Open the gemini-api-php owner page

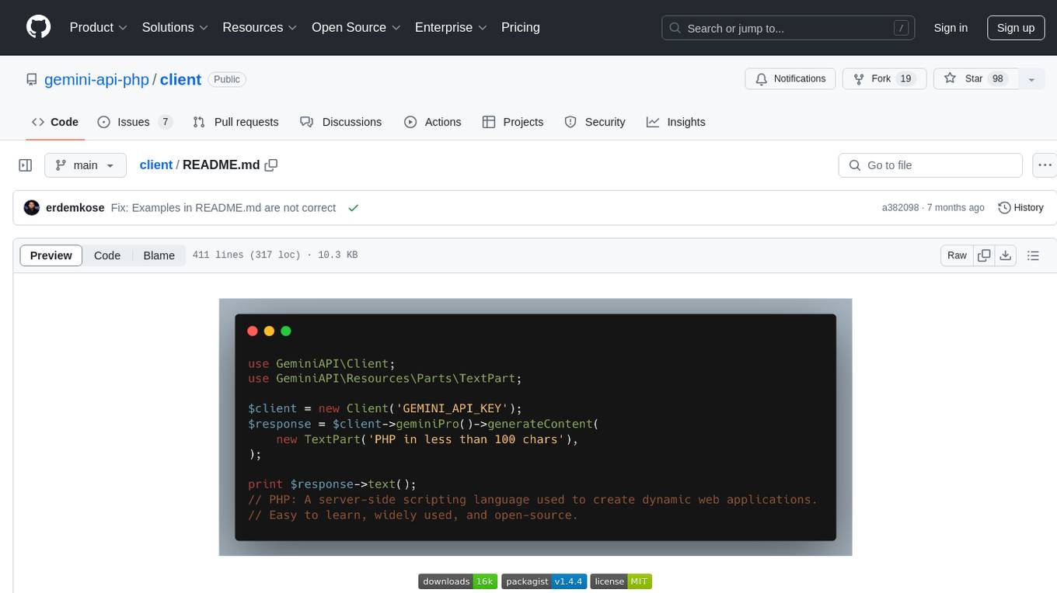96,79
